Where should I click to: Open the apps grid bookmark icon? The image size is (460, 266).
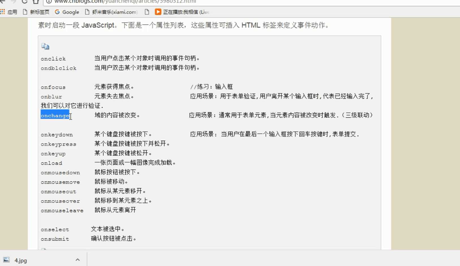[3, 12]
